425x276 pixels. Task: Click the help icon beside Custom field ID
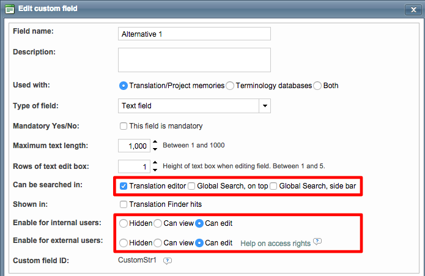point(168,261)
